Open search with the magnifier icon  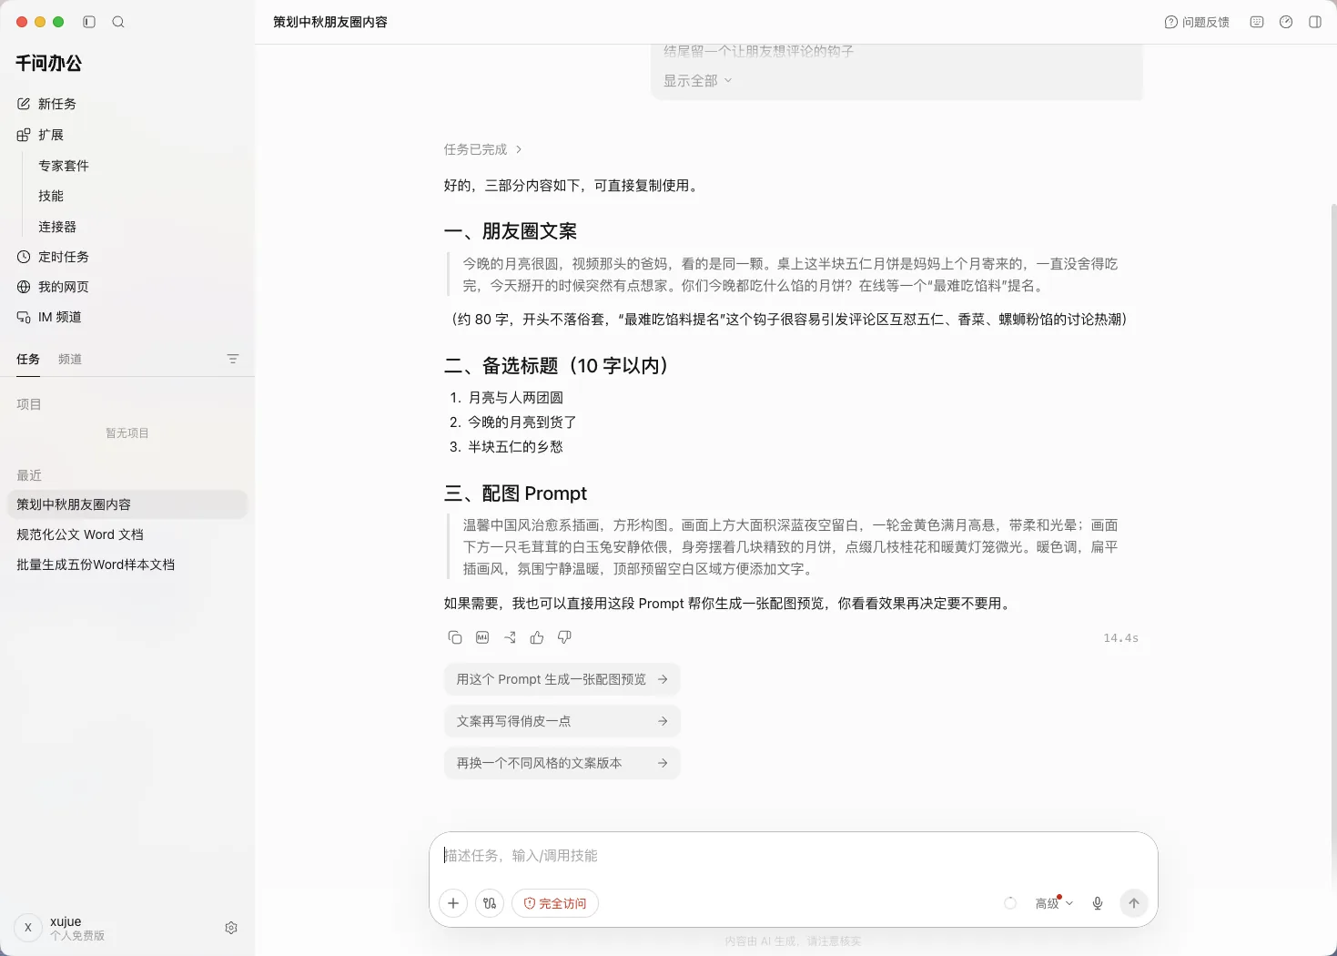(x=118, y=22)
